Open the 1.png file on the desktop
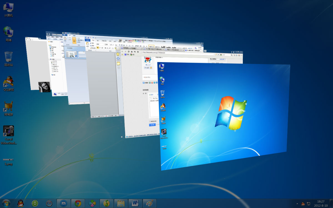The width and height of the screenshot is (333, 208). pos(8,159)
